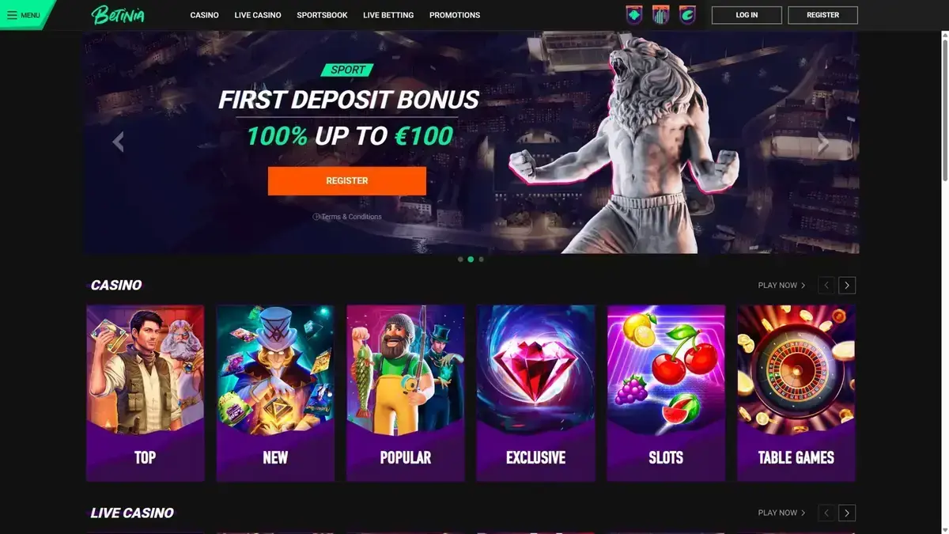Click Terms & Conditions info icon
This screenshot has height=534, width=949.
[316, 217]
